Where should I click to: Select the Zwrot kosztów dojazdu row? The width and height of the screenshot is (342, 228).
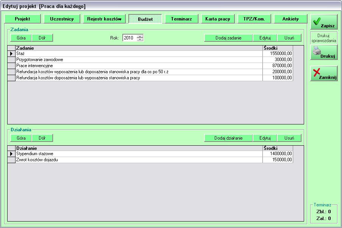139,160
